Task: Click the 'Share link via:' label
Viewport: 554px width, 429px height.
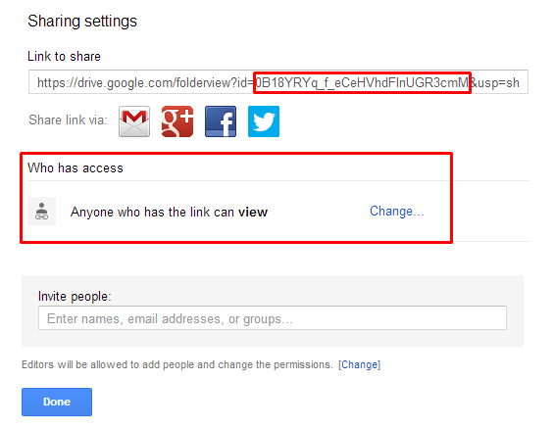Action: tap(68, 119)
